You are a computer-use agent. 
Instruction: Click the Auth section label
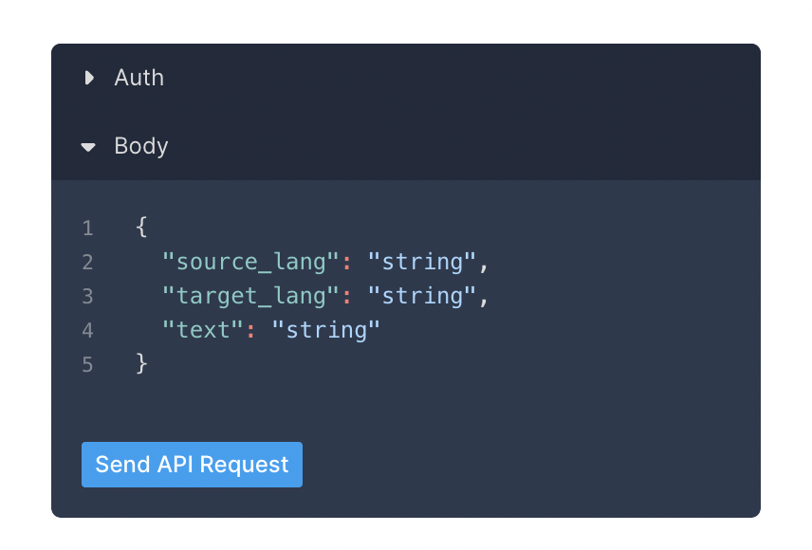tap(138, 78)
